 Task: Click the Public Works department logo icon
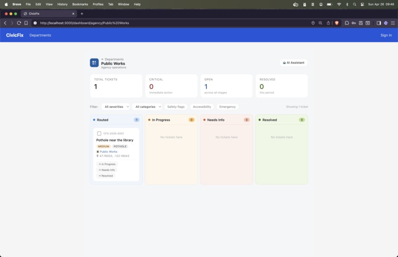tap(94, 63)
